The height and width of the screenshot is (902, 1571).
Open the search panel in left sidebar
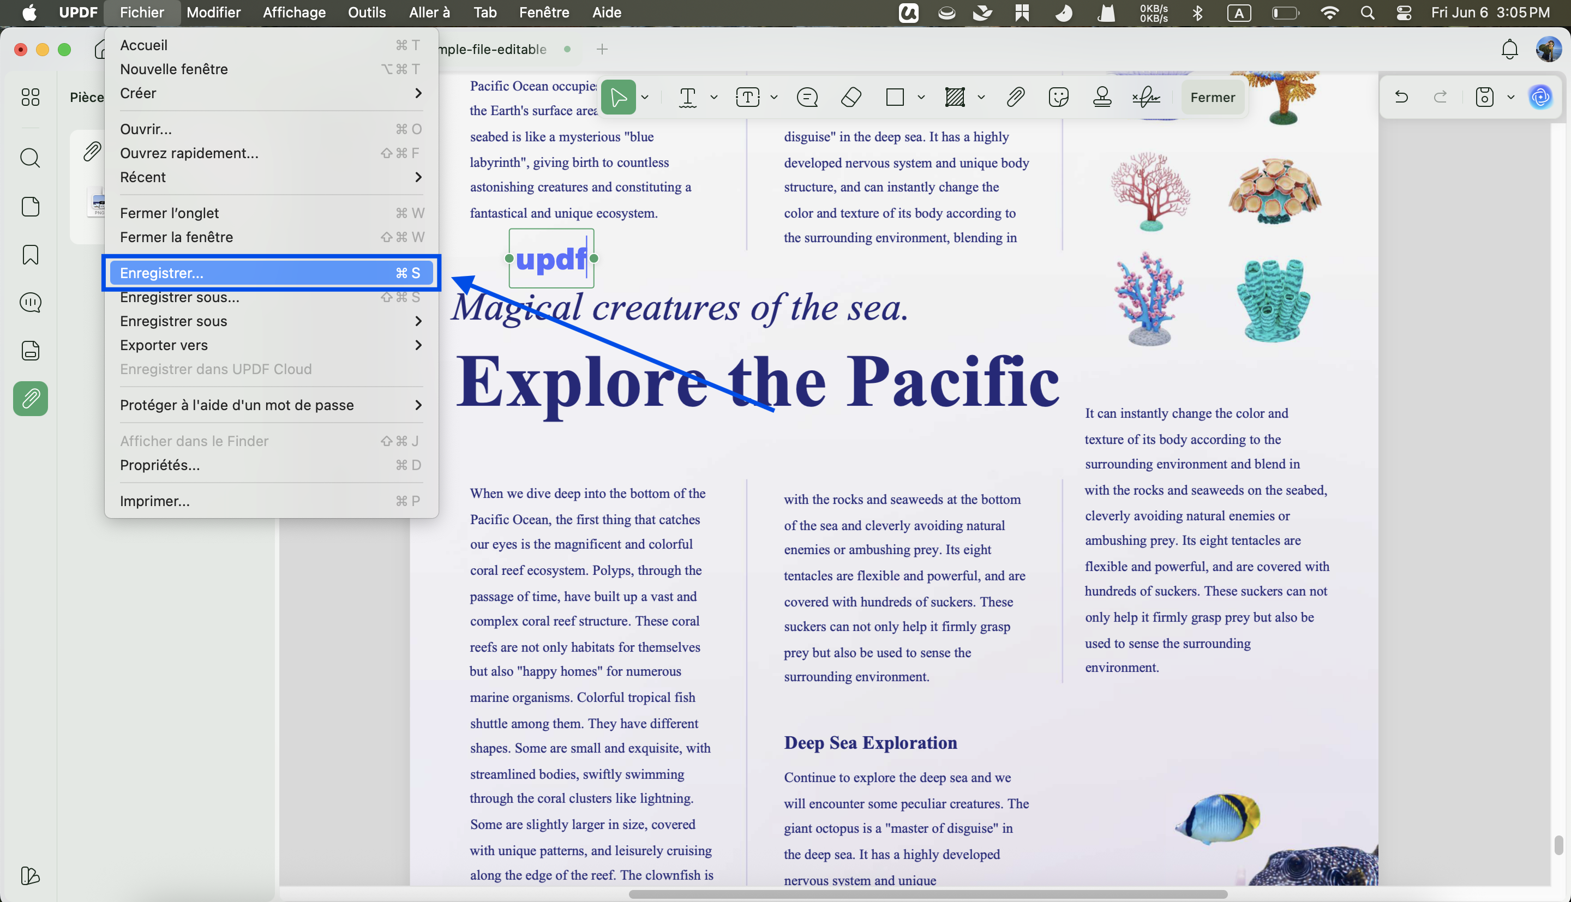(31, 158)
